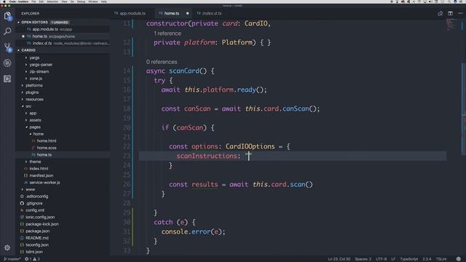This screenshot has width=466, height=262.
Task: Click the '1 reference' code lens link
Action: point(167,33)
